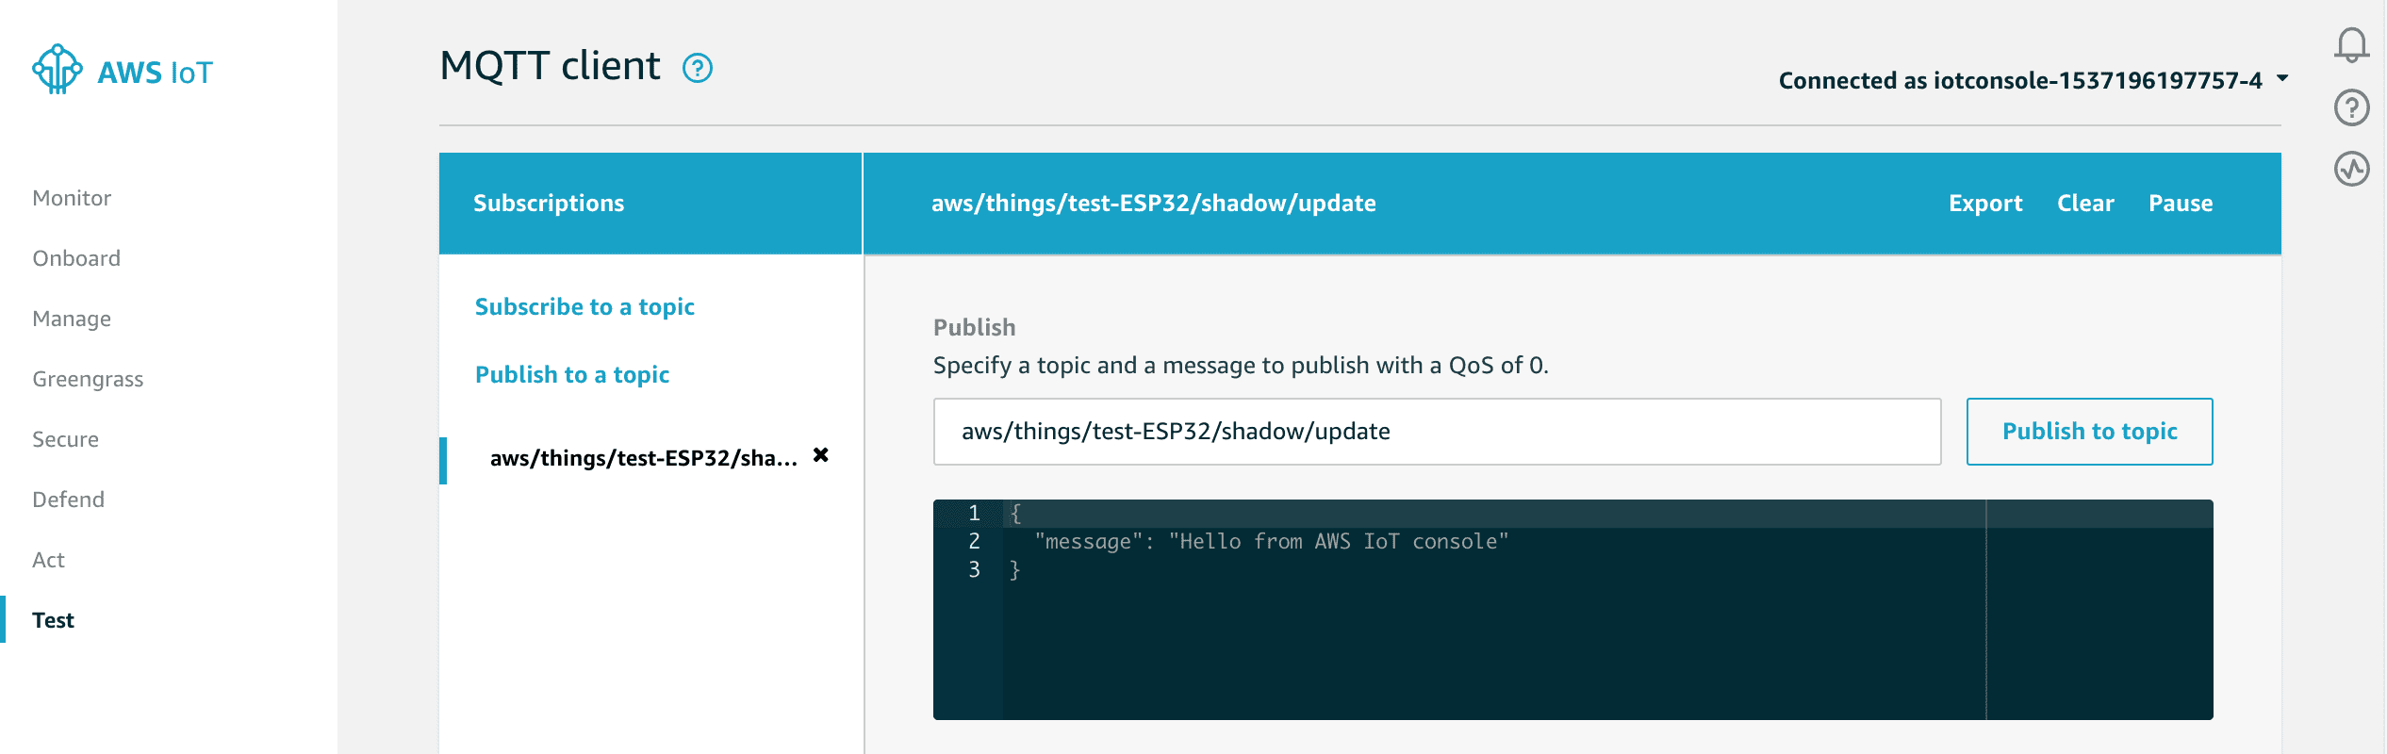
Task: Click the Subscribe to a topic link
Action: 584,306
